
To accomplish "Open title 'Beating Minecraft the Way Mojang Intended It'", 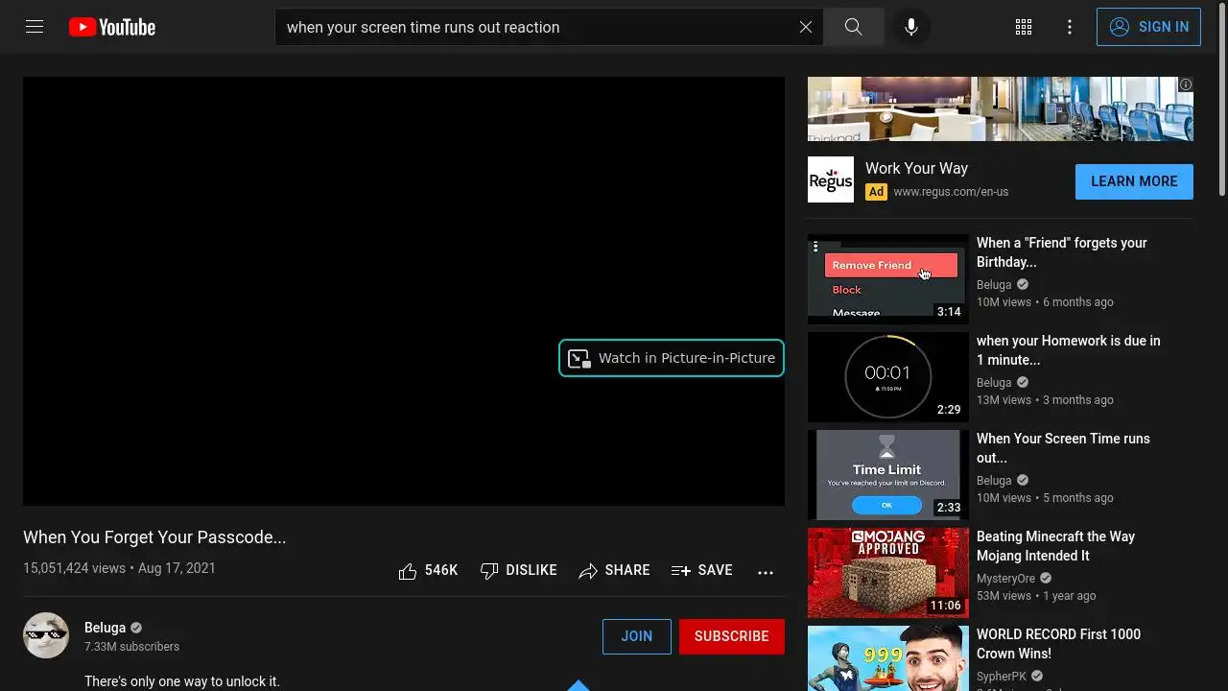I will pos(1055,546).
